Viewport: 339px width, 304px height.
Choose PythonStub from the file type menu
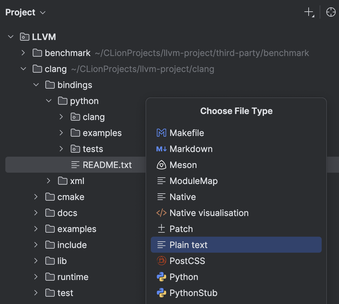pyautogui.click(x=193, y=293)
